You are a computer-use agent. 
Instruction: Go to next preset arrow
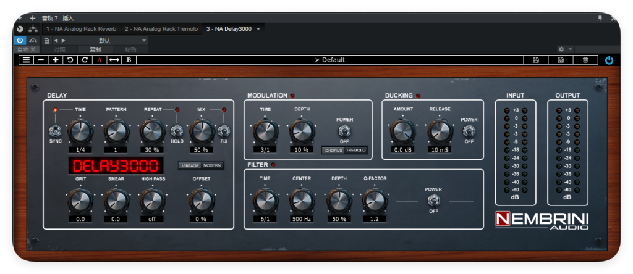pos(62,41)
